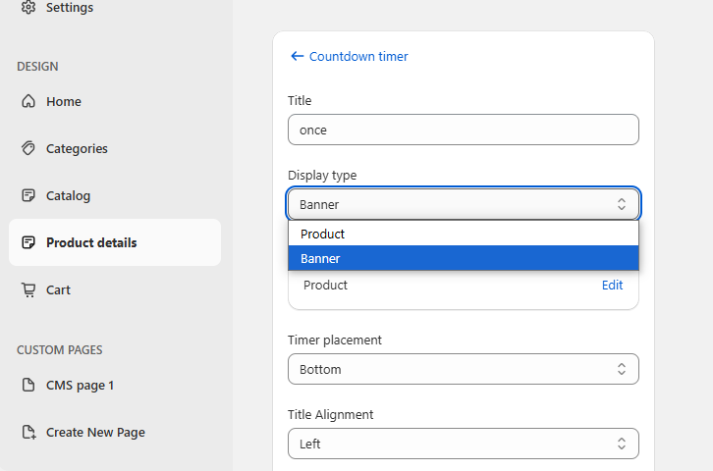This screenshot has width=713, height=471.
Task: Click the Categories tag icon
Action: pos(28,148)
